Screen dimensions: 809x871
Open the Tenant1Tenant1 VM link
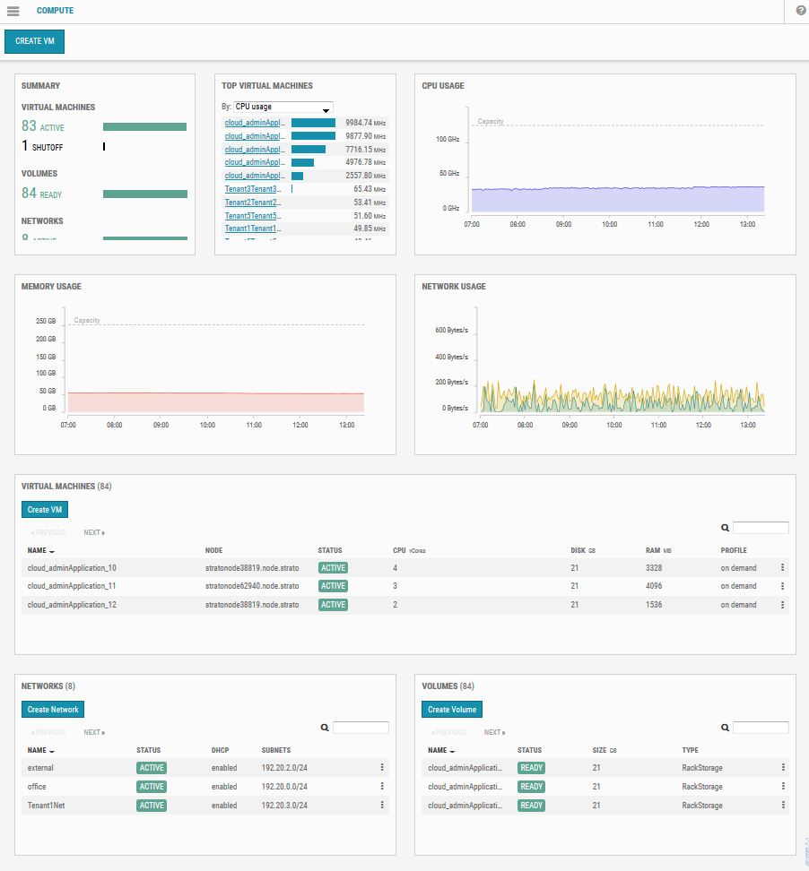tap(253, 229)
